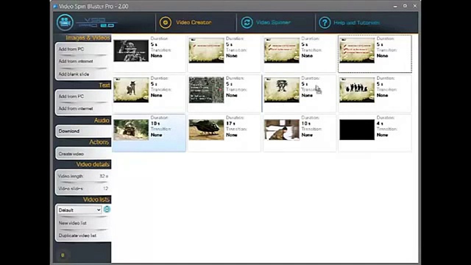Select the 10 s crawling soldier video thumbnail
The image size is (471, 265).
click(282, 130)
